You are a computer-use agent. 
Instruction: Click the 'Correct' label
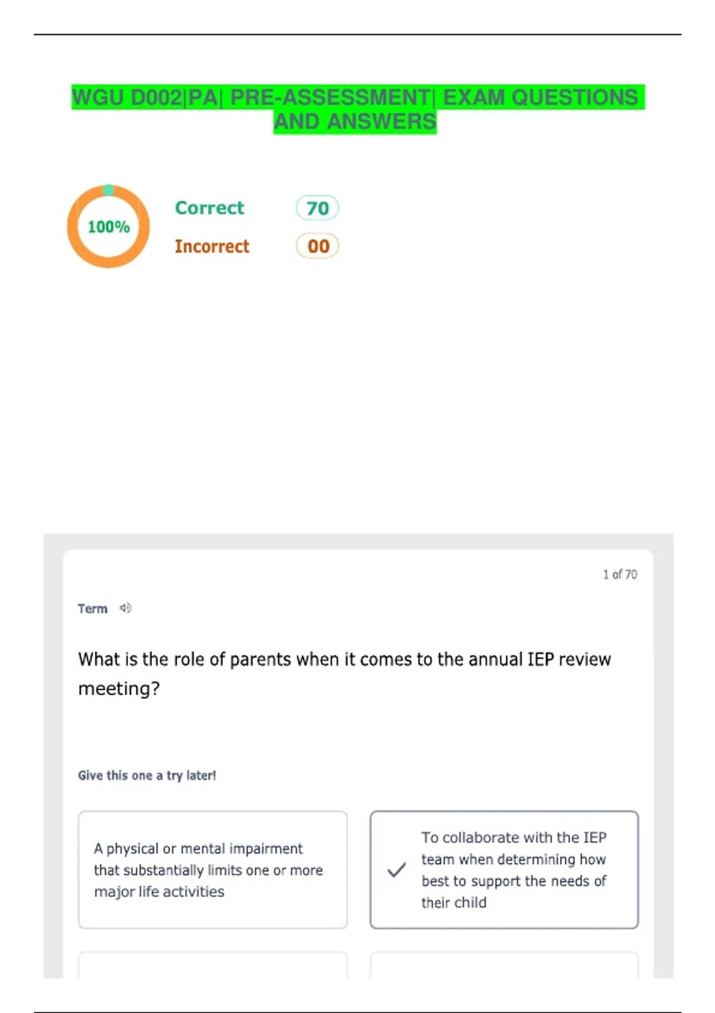[x=209, y=208]
